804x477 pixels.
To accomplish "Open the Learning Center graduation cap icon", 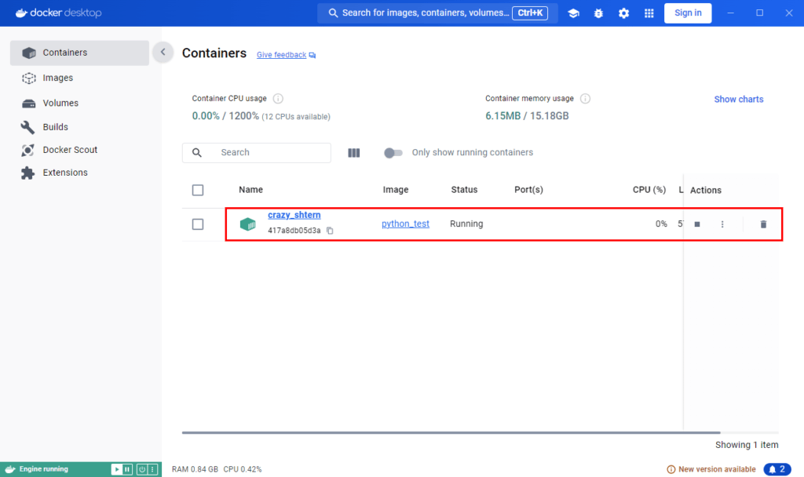I will [x=574, y=13].
